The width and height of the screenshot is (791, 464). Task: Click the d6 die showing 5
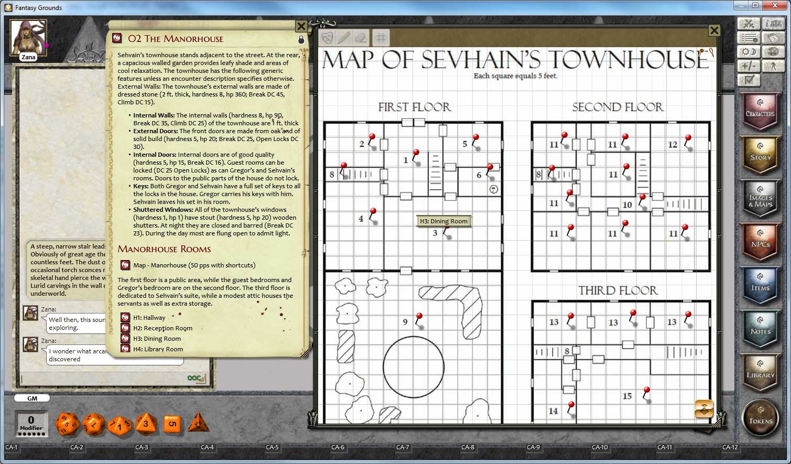point(172,424)
